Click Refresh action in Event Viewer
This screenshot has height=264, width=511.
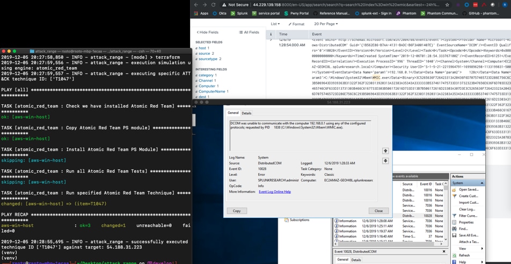click(x=464, y=255)
